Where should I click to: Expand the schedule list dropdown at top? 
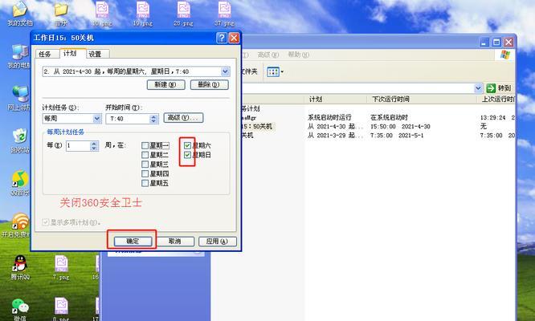tap(225, 71)
